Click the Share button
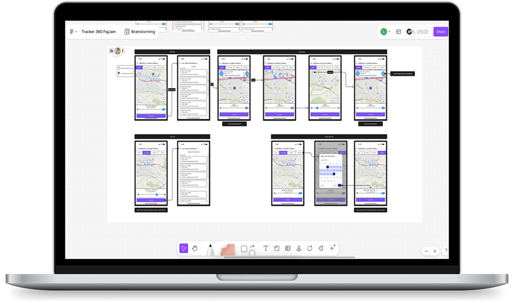 [x=441, y=32]
